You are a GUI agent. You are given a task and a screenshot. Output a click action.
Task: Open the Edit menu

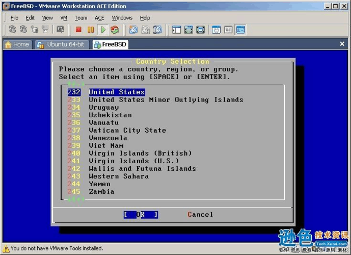(30, 18)
